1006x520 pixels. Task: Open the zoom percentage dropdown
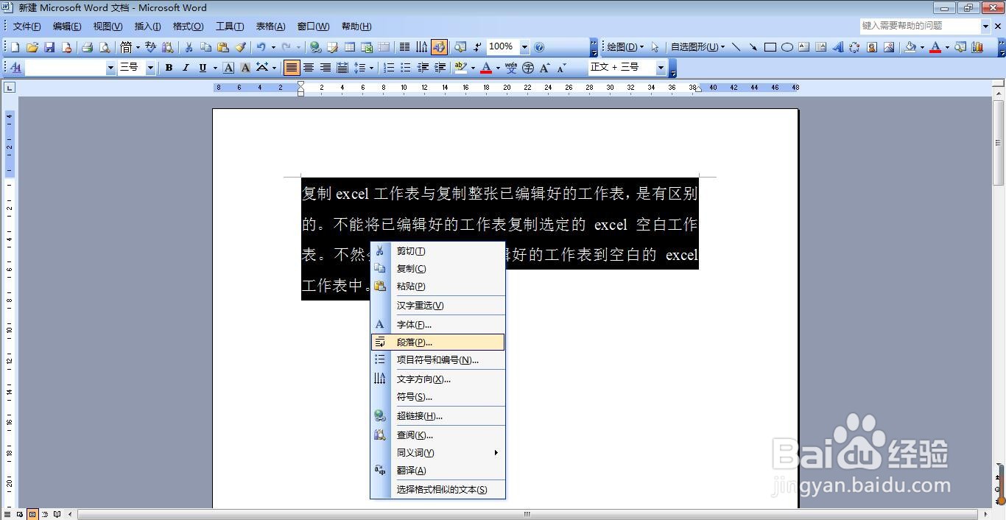(524, 47)
